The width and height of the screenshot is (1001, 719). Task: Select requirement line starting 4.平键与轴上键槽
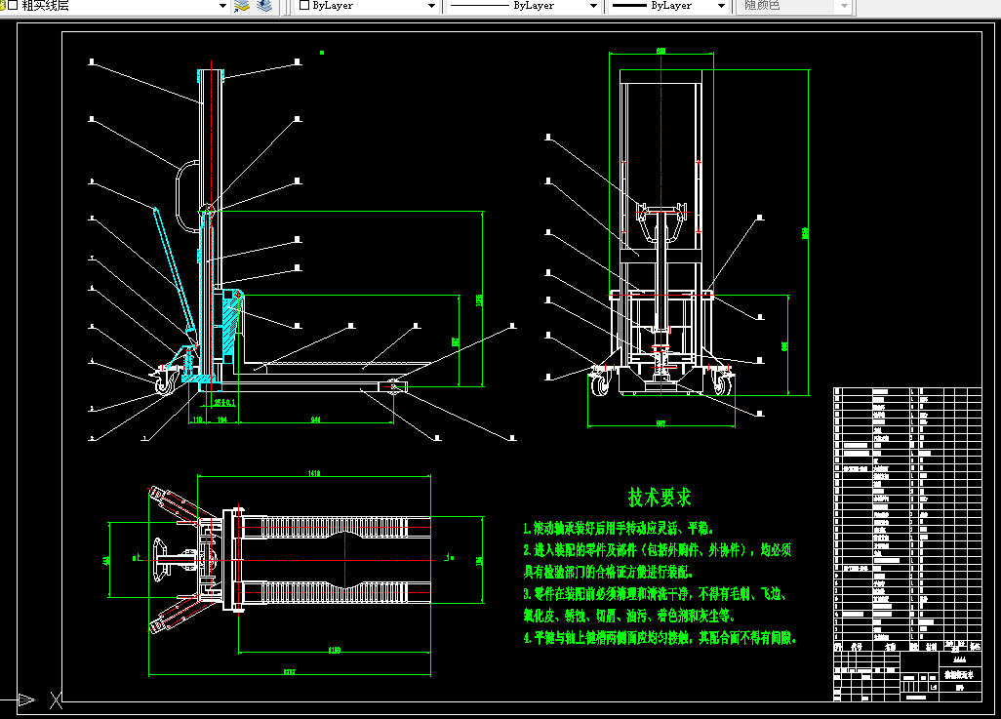coord(660,637)
